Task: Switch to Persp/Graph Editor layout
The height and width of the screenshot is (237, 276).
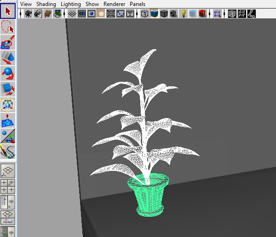Action: click(8, 218)
